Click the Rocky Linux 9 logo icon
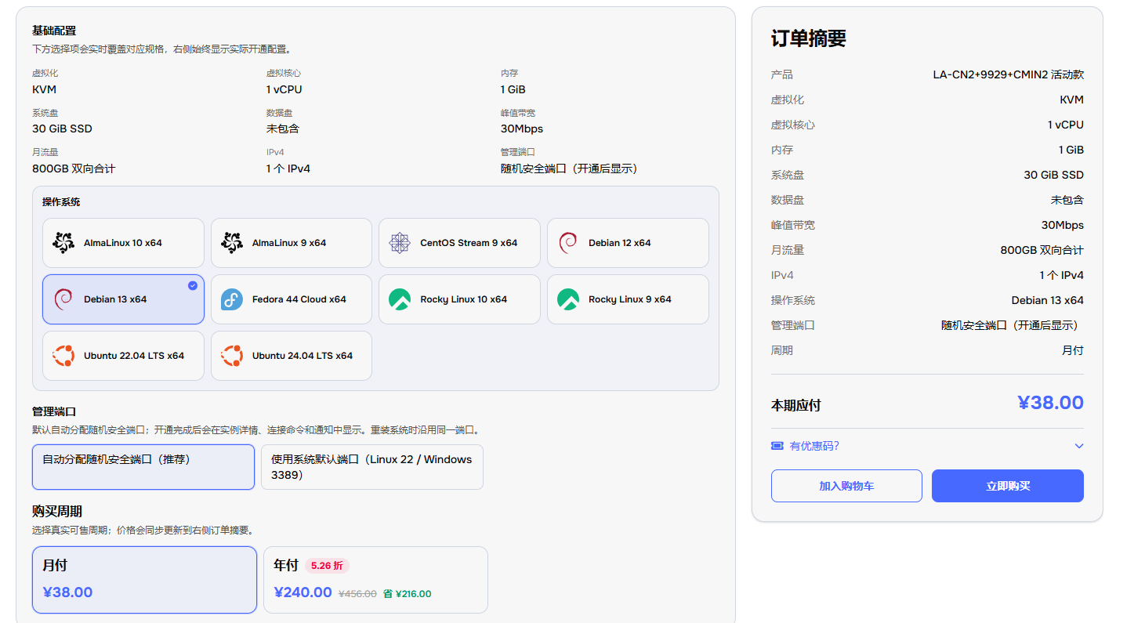The image size is (1145, 623). click(568, 299)
